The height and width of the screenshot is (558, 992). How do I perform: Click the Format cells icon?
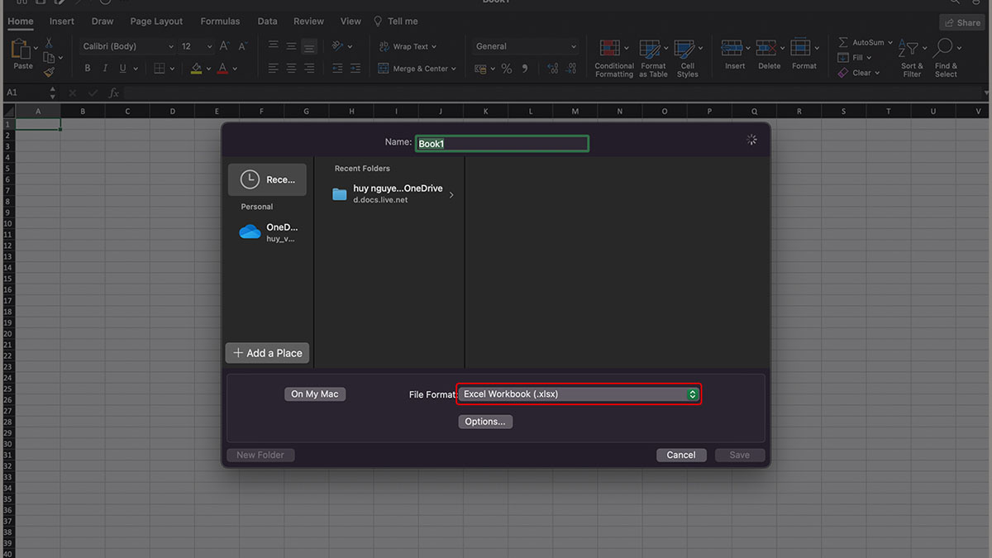(x=800, y=48)
